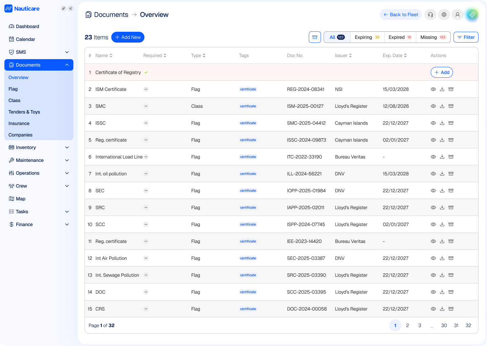Download the CRS document

(x=442, y=309)
